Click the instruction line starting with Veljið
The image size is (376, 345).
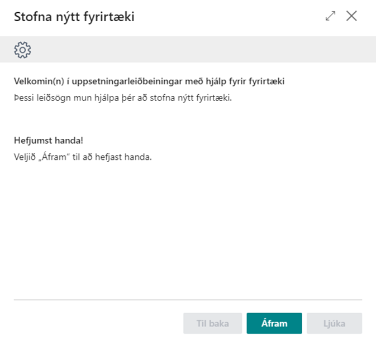point(83,157)
